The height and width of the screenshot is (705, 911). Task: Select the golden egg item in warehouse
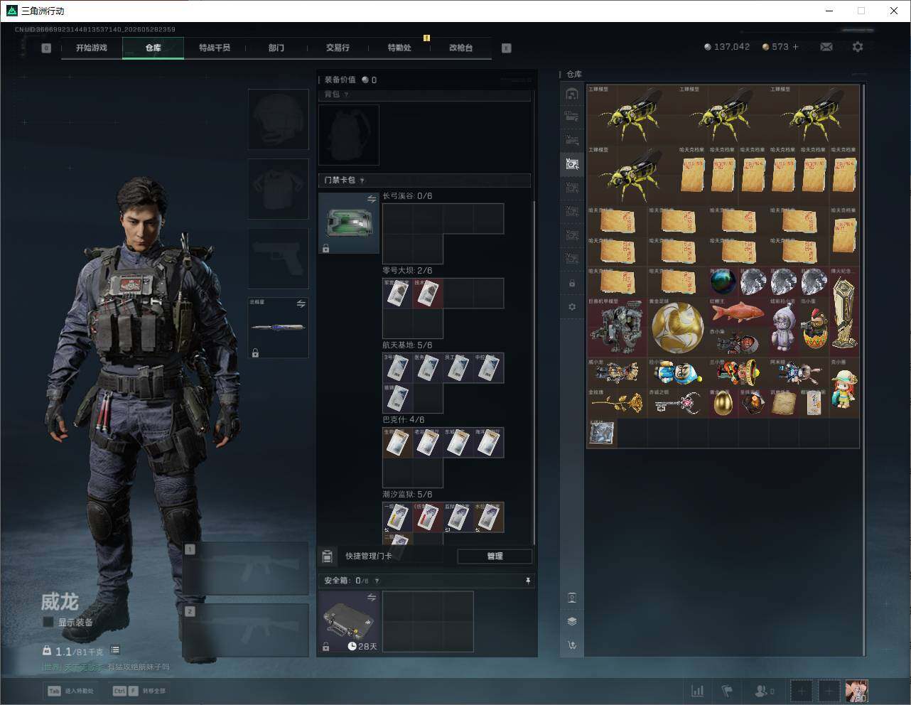tap(723, 402)
